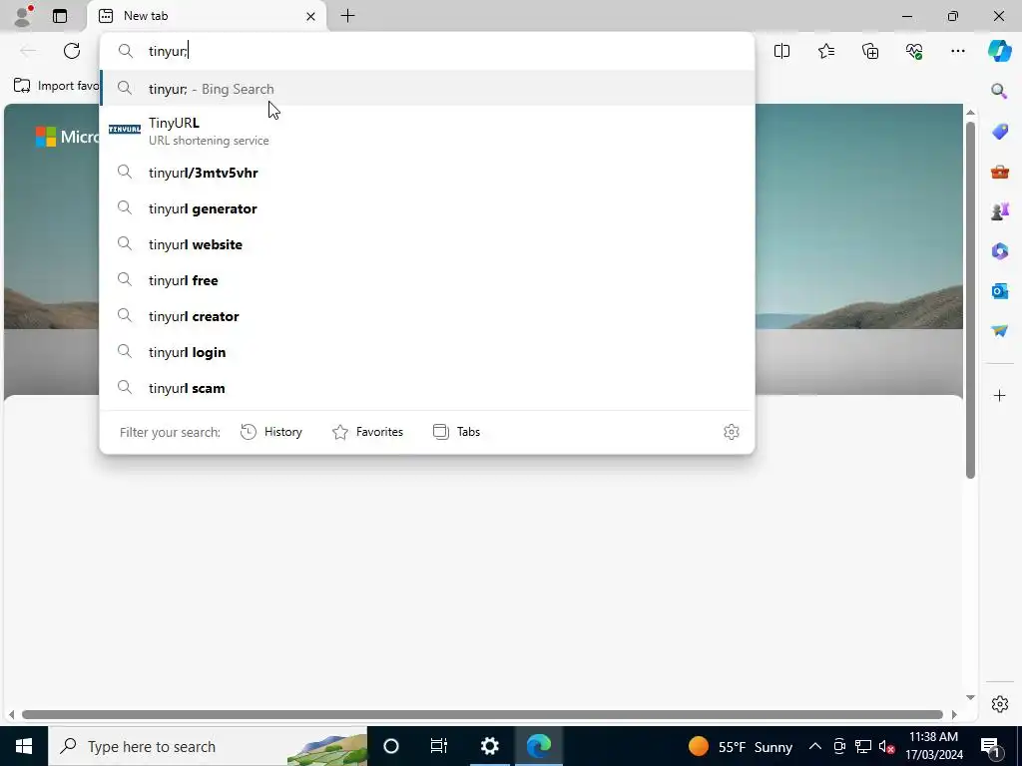Open sidebar Games chess icon

click(999, 211)
